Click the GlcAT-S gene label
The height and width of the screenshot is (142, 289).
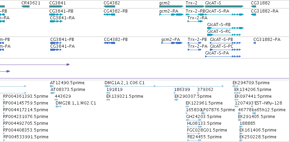point(213,3)
